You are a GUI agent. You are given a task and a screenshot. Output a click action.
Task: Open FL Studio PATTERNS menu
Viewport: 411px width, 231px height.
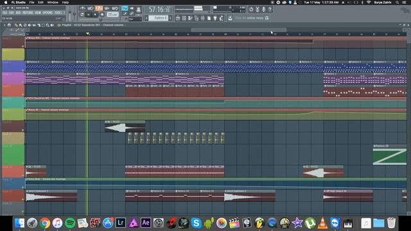tap(28, 13)
